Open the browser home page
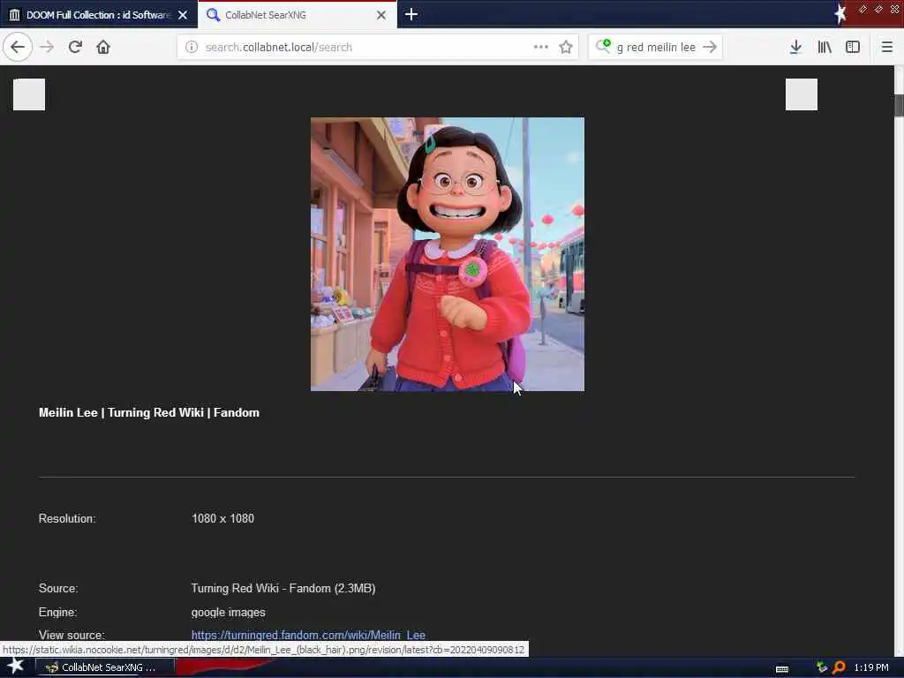The image size is (904, 678). [103, 47]
